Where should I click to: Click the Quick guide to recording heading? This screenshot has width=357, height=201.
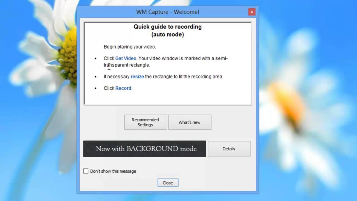[168, 27]
